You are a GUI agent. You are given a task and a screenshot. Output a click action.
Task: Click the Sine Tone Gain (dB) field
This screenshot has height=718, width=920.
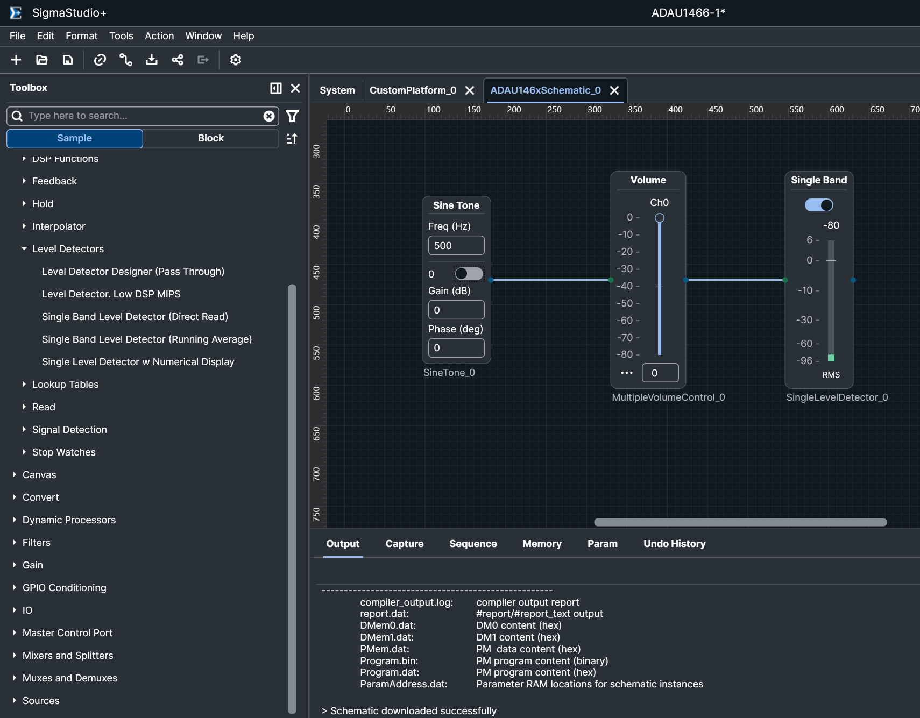point(456,310)
